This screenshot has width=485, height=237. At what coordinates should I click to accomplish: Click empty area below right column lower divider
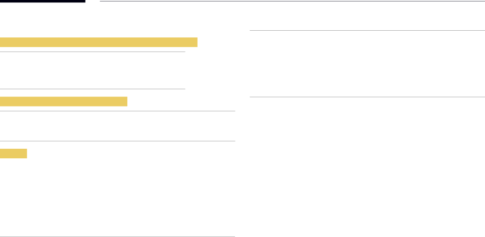(x=367, y=166)
